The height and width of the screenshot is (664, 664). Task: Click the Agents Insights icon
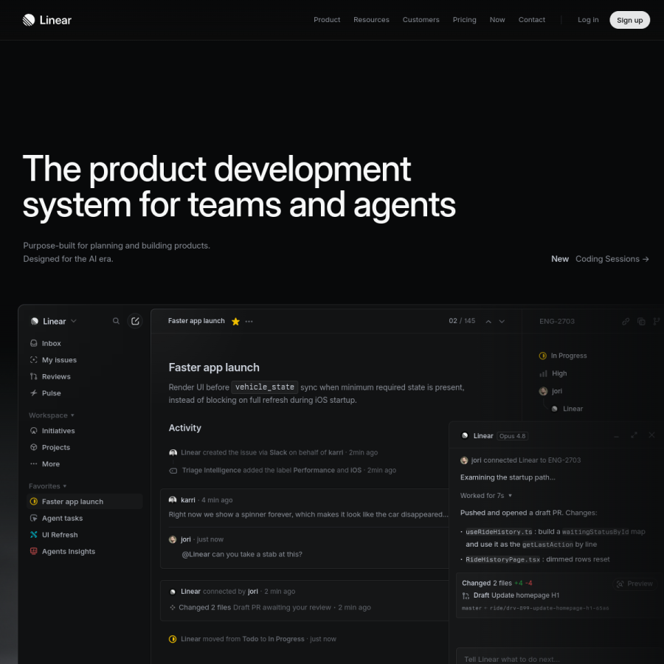[x=33, y=551]
